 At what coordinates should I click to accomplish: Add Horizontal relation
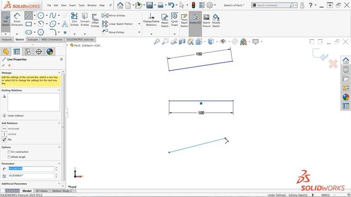pyautogui.click(x=10, y=129)
